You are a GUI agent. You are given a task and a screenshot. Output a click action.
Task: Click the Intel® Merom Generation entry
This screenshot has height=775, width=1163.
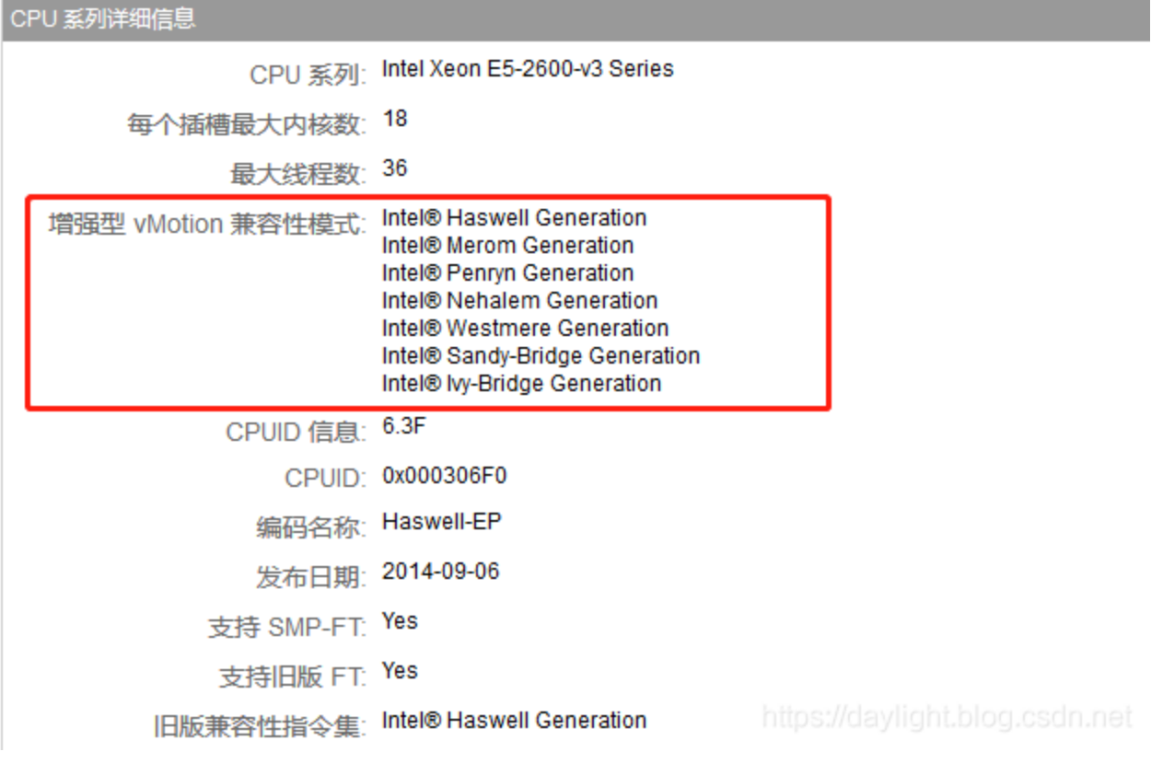(x=508, y=246)
